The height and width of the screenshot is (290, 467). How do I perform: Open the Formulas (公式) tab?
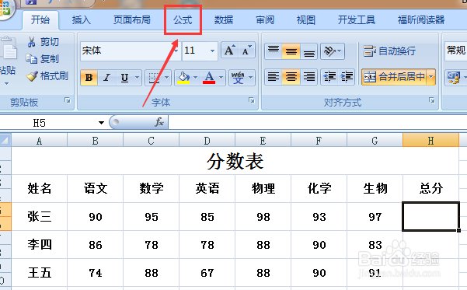point(183,20)
